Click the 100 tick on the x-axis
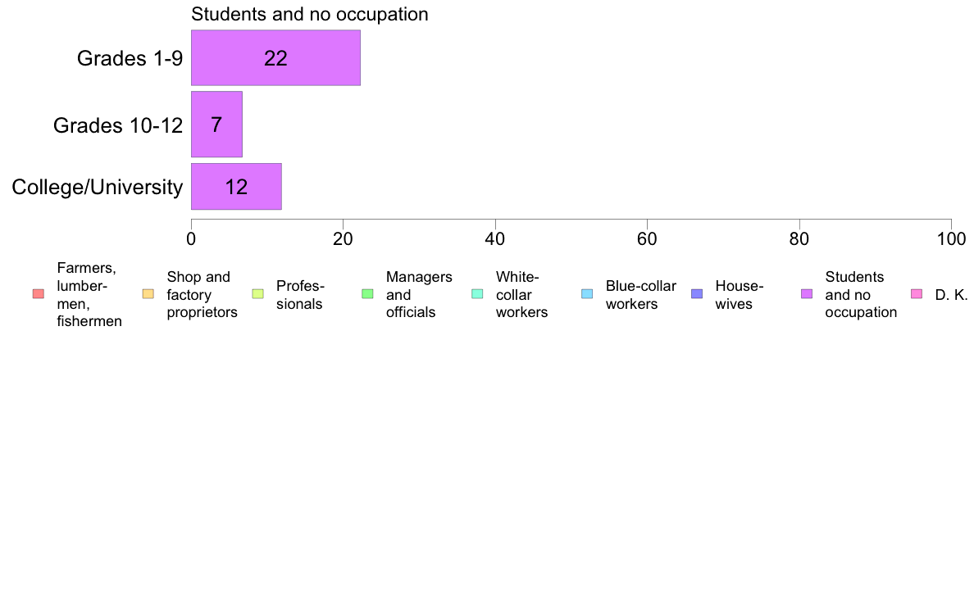The image size is (974, 603). [x=950, y=238]
